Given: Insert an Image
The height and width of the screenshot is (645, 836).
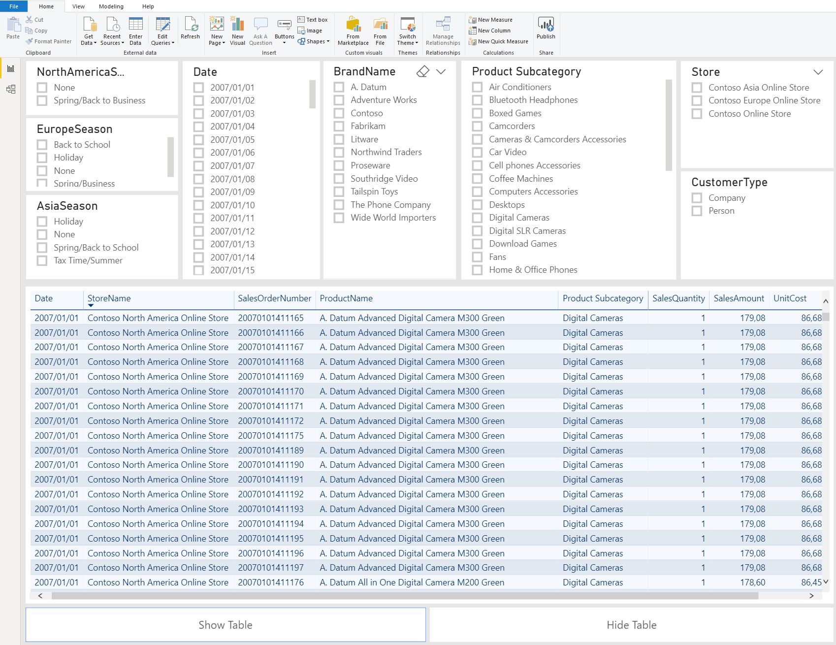Looking at the screenshot, I should click(x=310, y=31).
